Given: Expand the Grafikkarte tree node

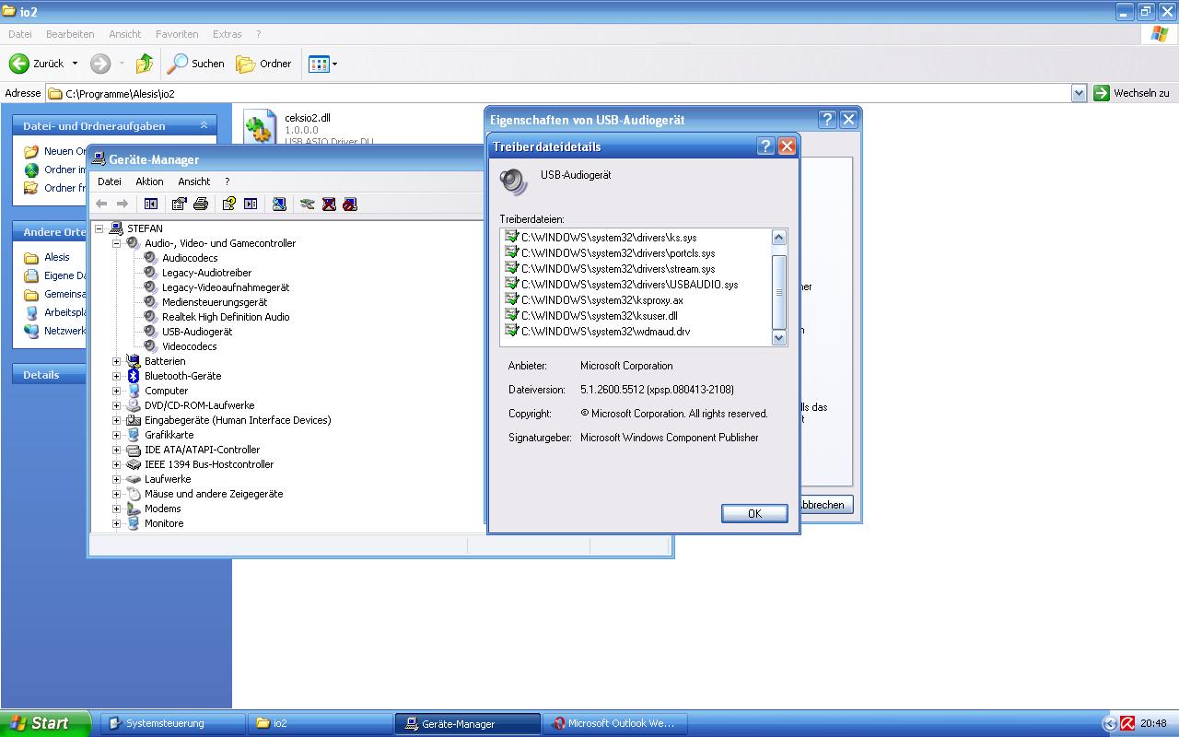Looking at the screenshot, I should [x=117, y=435].
